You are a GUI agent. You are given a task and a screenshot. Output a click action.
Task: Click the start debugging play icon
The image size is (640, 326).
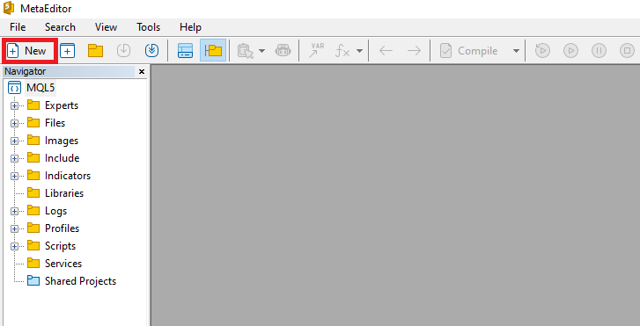[570, 51]
